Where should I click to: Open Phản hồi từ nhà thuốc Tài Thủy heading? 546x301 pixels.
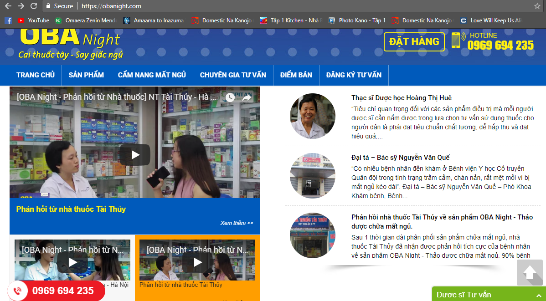click(x=71, y=209)
